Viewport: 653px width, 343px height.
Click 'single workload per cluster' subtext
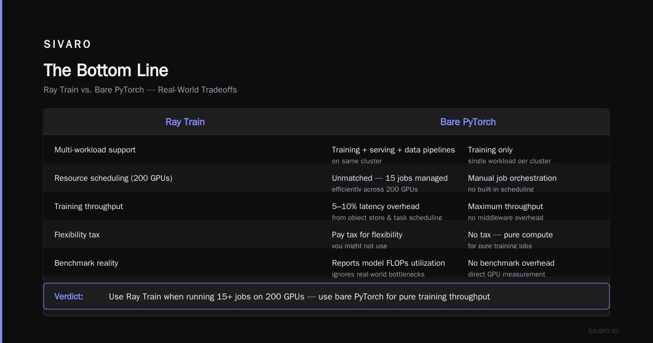(x=509, y=161)
